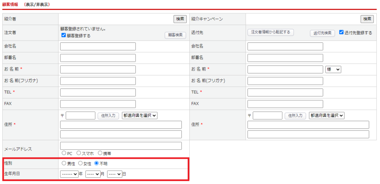
Task: Select PC as the email address type
Action: (x=64, y=153)
